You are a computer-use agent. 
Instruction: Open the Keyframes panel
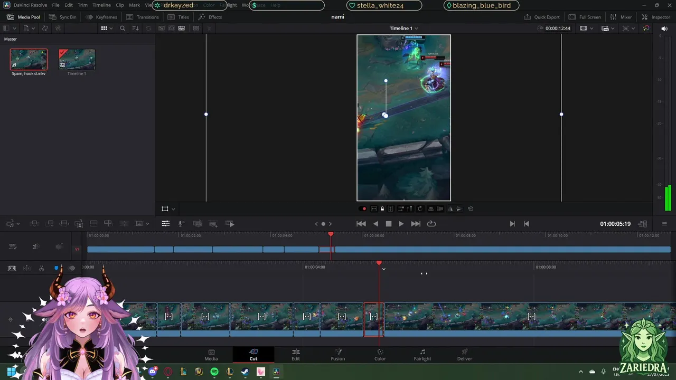pyautogui.click(x=101, y=17)
